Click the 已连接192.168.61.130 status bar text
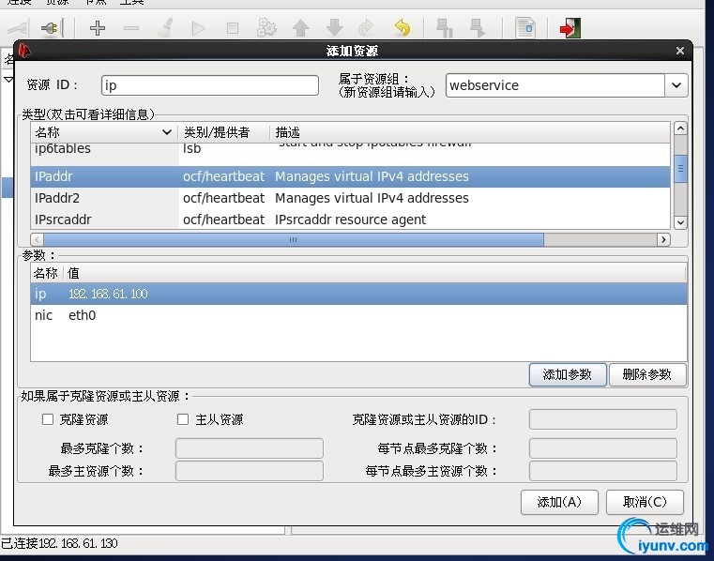 click(x=59, y=543)
